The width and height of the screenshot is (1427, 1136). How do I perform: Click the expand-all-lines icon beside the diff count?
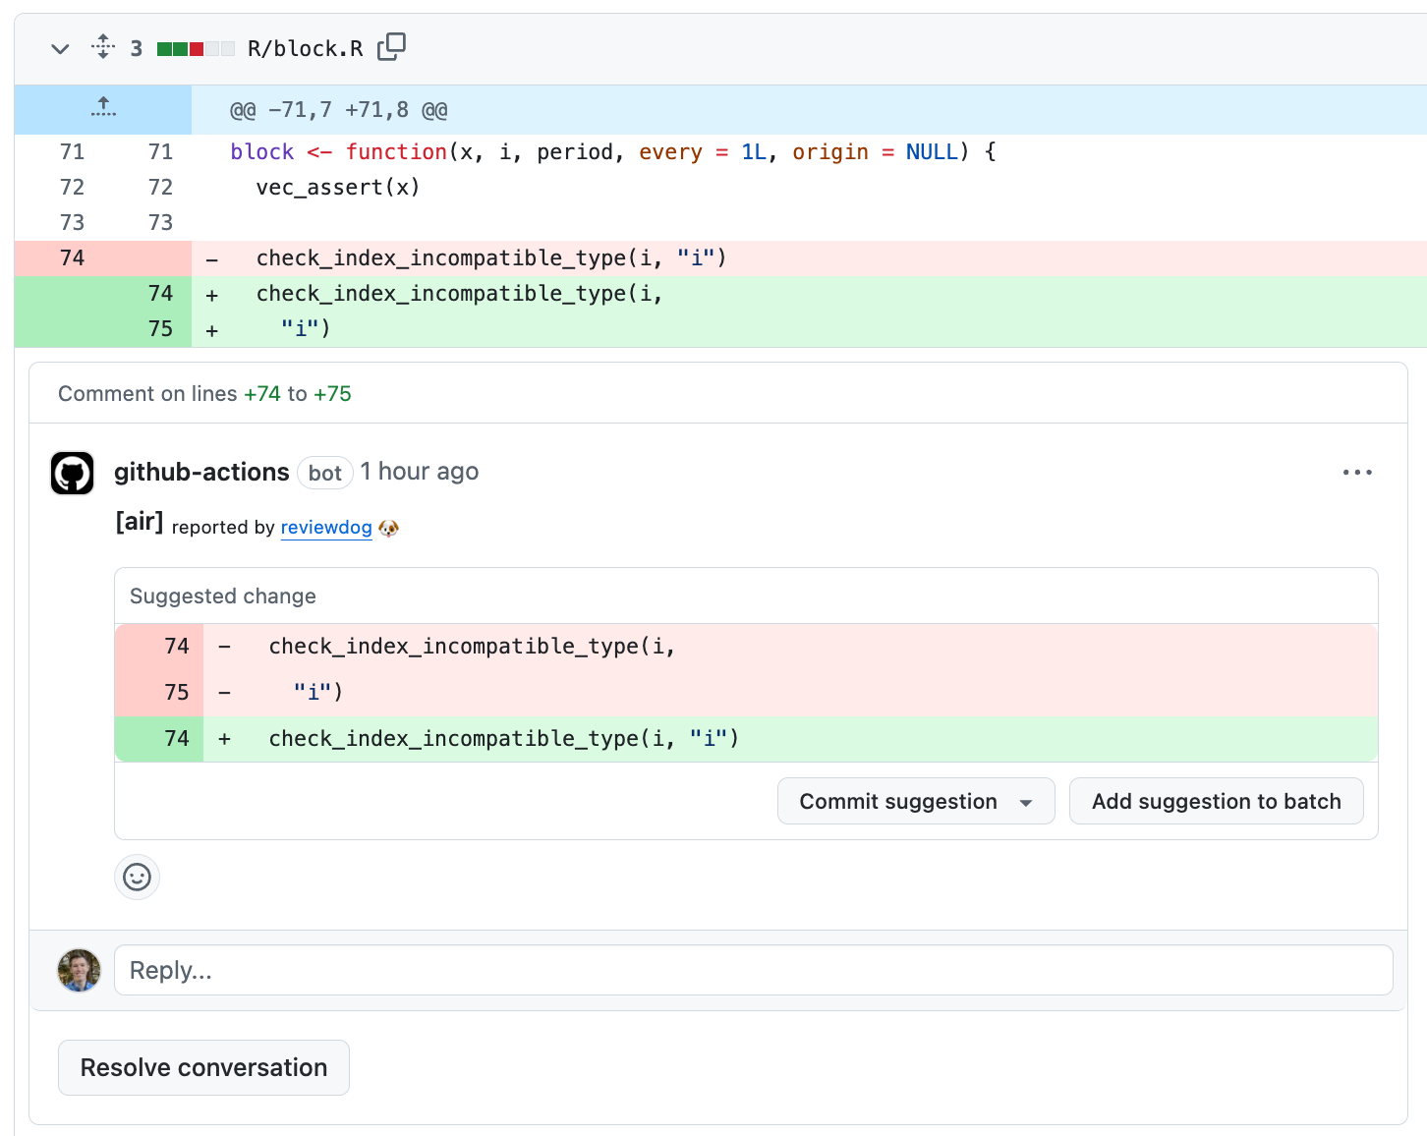[x=102, y=47]
